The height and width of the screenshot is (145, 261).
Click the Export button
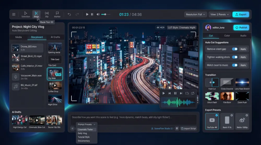tap(240, 15)
